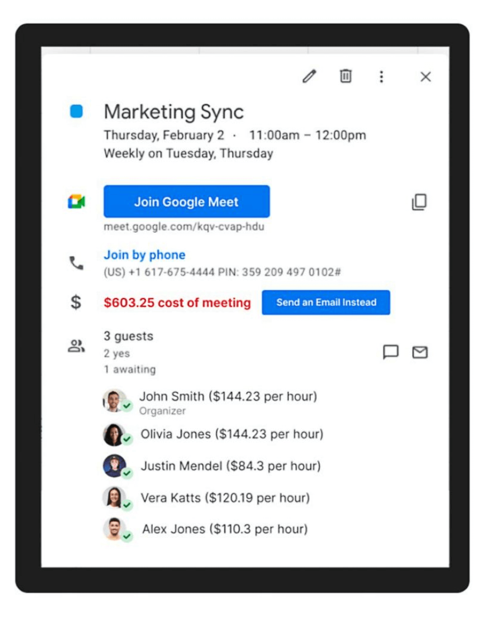Join Google Meet

[x=187, y=201]
